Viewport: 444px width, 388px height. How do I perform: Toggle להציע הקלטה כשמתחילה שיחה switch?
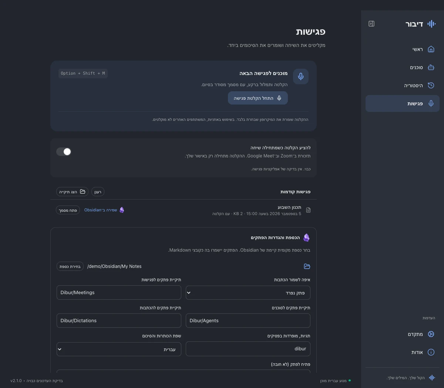tap(64, 152)
